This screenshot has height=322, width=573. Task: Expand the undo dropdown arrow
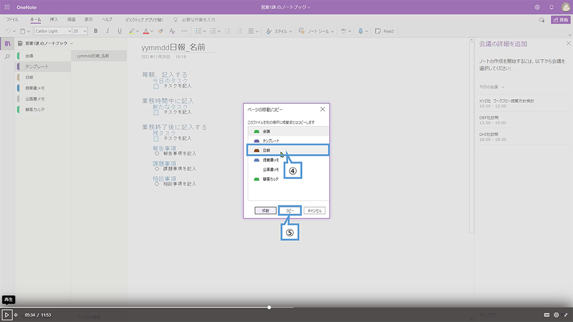click(x=14, y=31)
